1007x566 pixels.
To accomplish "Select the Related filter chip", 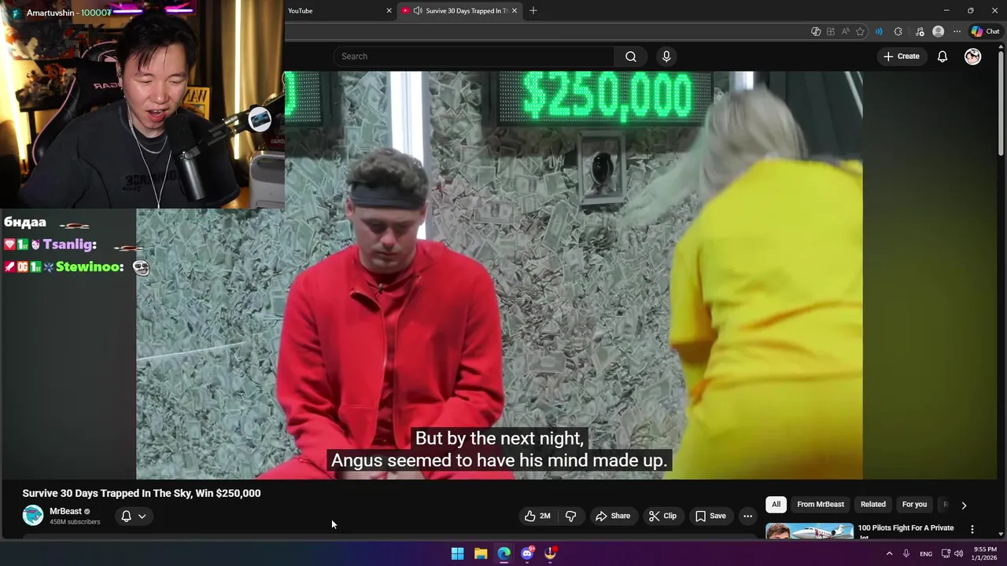I will pyautogui.click(x=872, y=504).
